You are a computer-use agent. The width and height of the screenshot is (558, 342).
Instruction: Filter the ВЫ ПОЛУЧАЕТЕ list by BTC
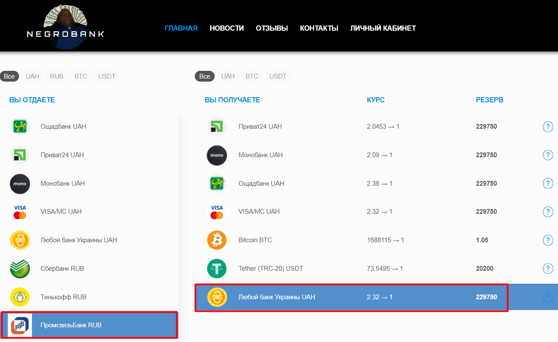point(252,76)
